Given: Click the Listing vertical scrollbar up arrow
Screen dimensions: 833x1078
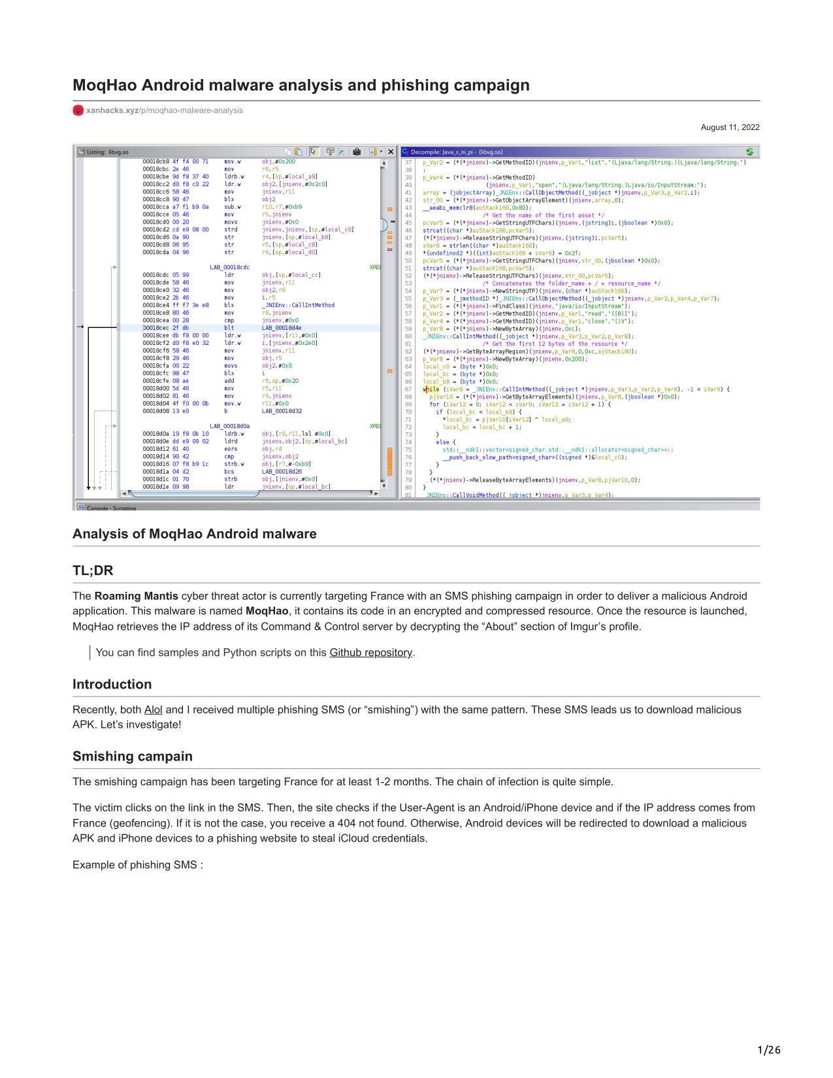Looking at the screenshot, I should click(384, 162).
